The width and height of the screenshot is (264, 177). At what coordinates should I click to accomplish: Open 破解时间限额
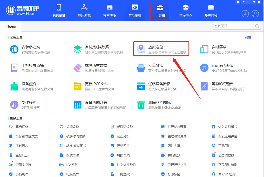tap(72, 136)
